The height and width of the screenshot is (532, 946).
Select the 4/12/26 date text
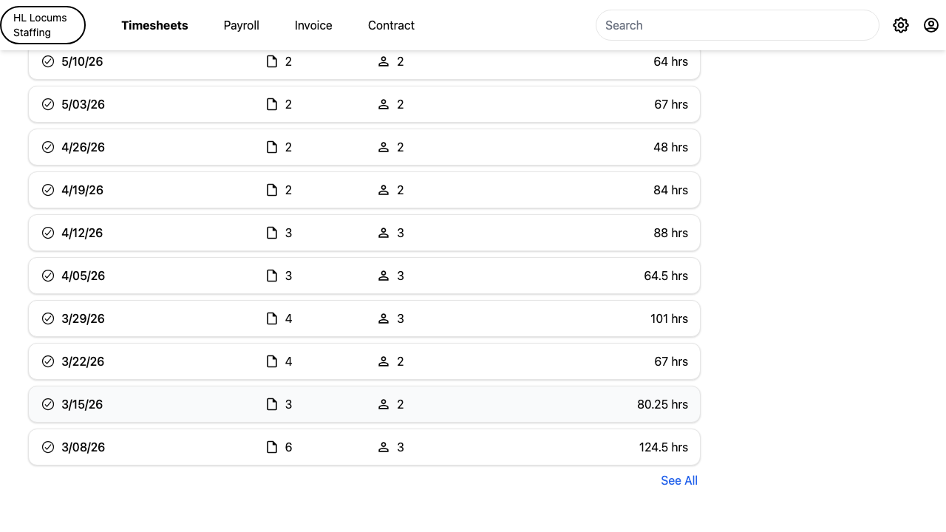(83, 233)
